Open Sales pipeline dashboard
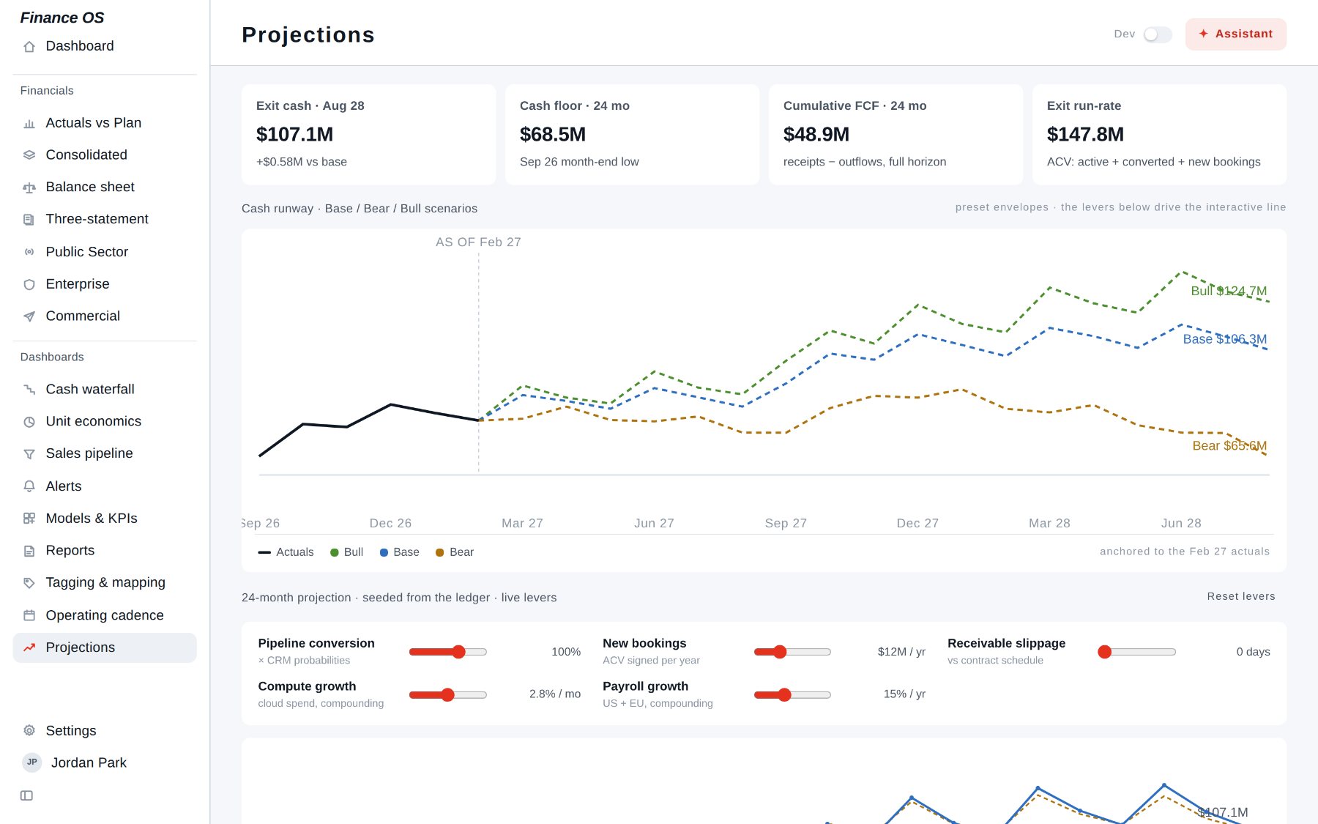 105,454
